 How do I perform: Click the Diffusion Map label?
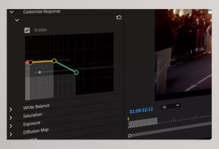coord(36,131)
